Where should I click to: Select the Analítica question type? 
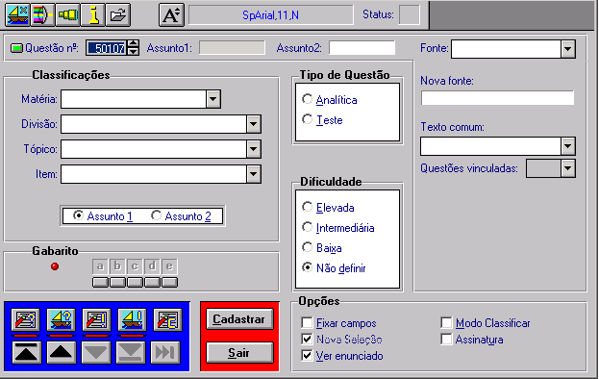tap(307, 99)
